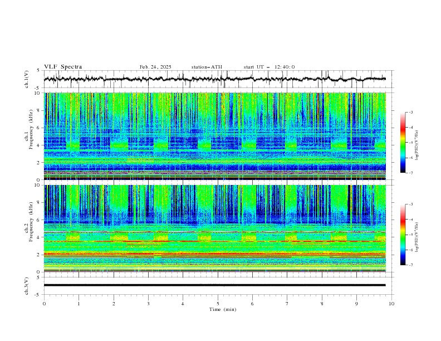Click inside the ch.1 spectrogram panel
The height and width of the screenshot is (341, 441).
pos(214,136)
